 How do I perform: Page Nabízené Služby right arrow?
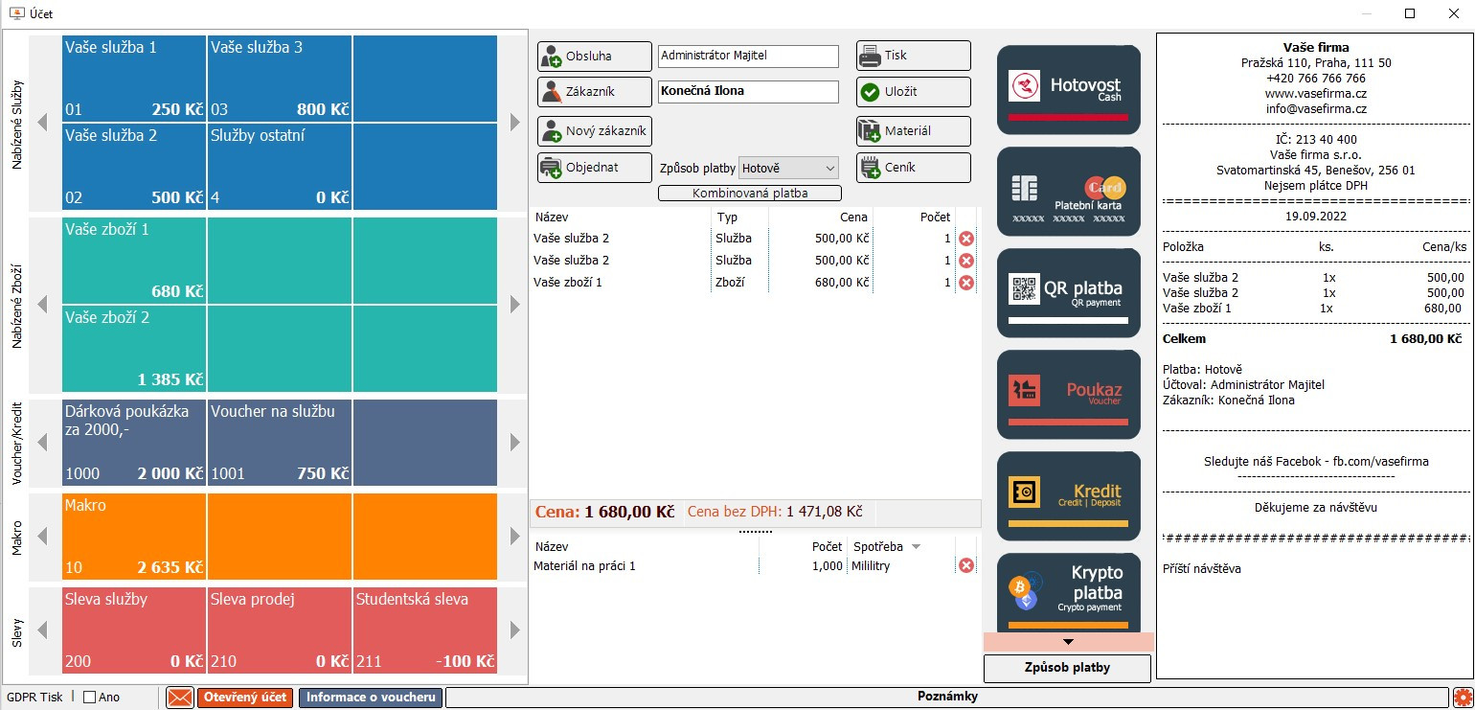pos(514,123)
